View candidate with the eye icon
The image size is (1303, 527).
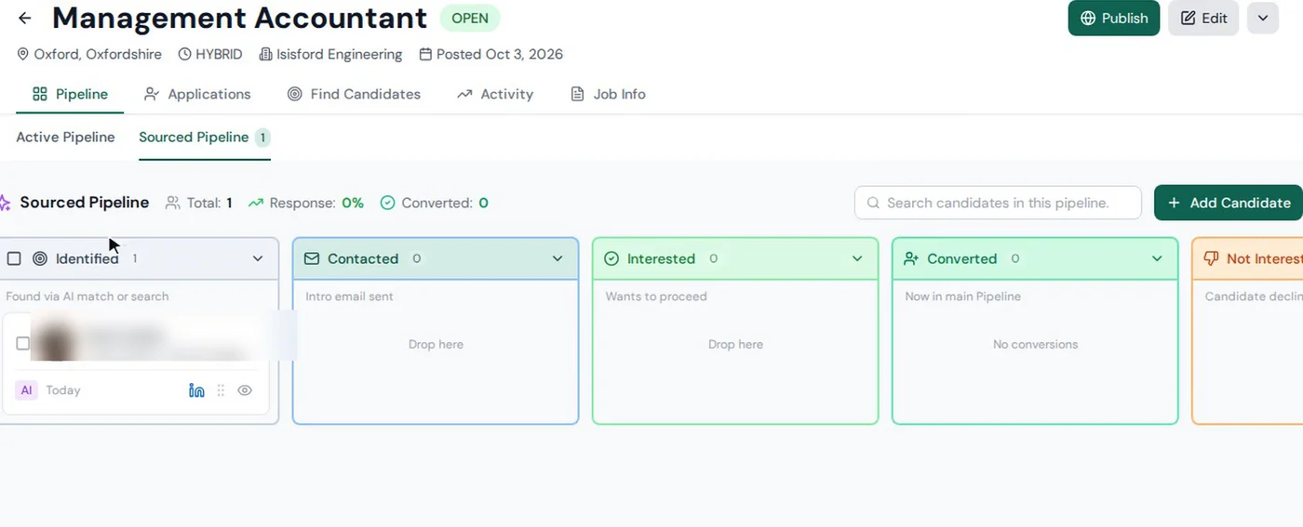245,390
